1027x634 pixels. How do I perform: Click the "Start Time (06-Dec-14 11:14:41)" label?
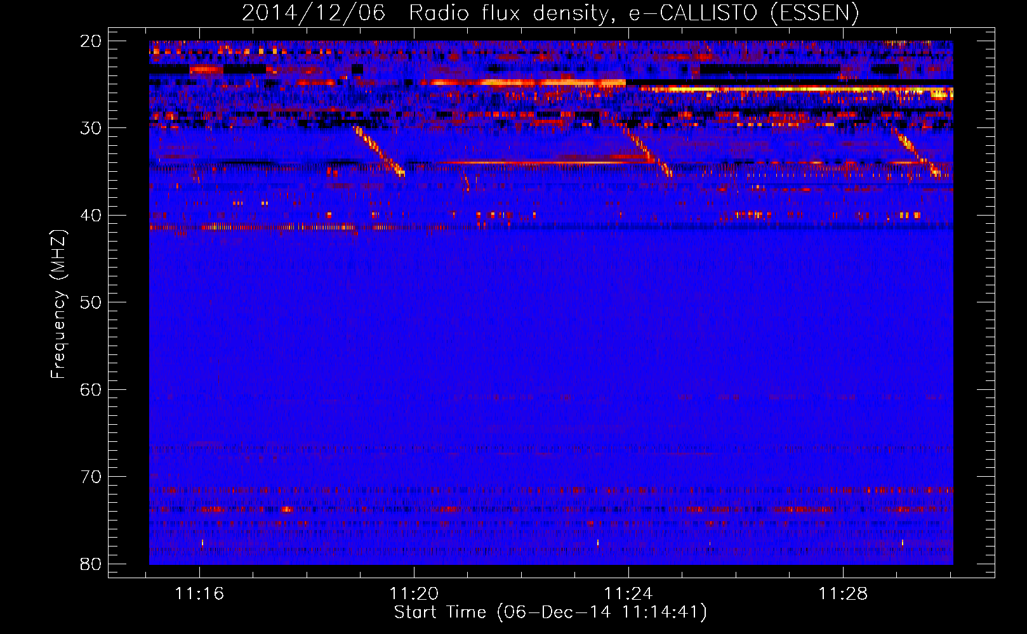(550, 612)
